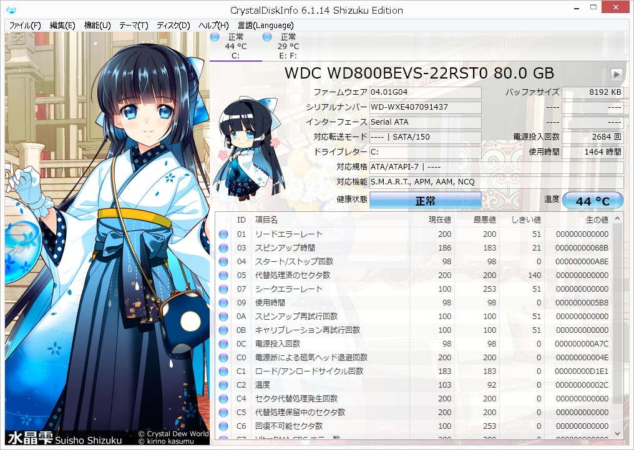Screen dimensions: 634x450
Task: Click the status orb for スピンアップ時間 row
Action: [223, 248]
